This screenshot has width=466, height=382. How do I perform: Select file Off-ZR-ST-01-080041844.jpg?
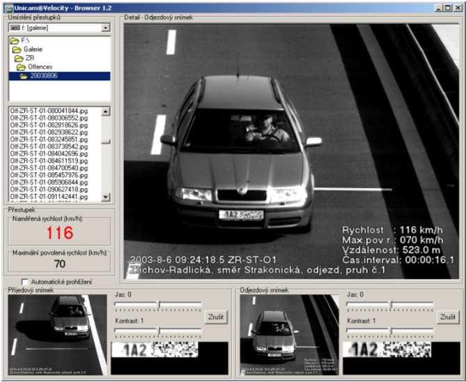click(49, 111)
